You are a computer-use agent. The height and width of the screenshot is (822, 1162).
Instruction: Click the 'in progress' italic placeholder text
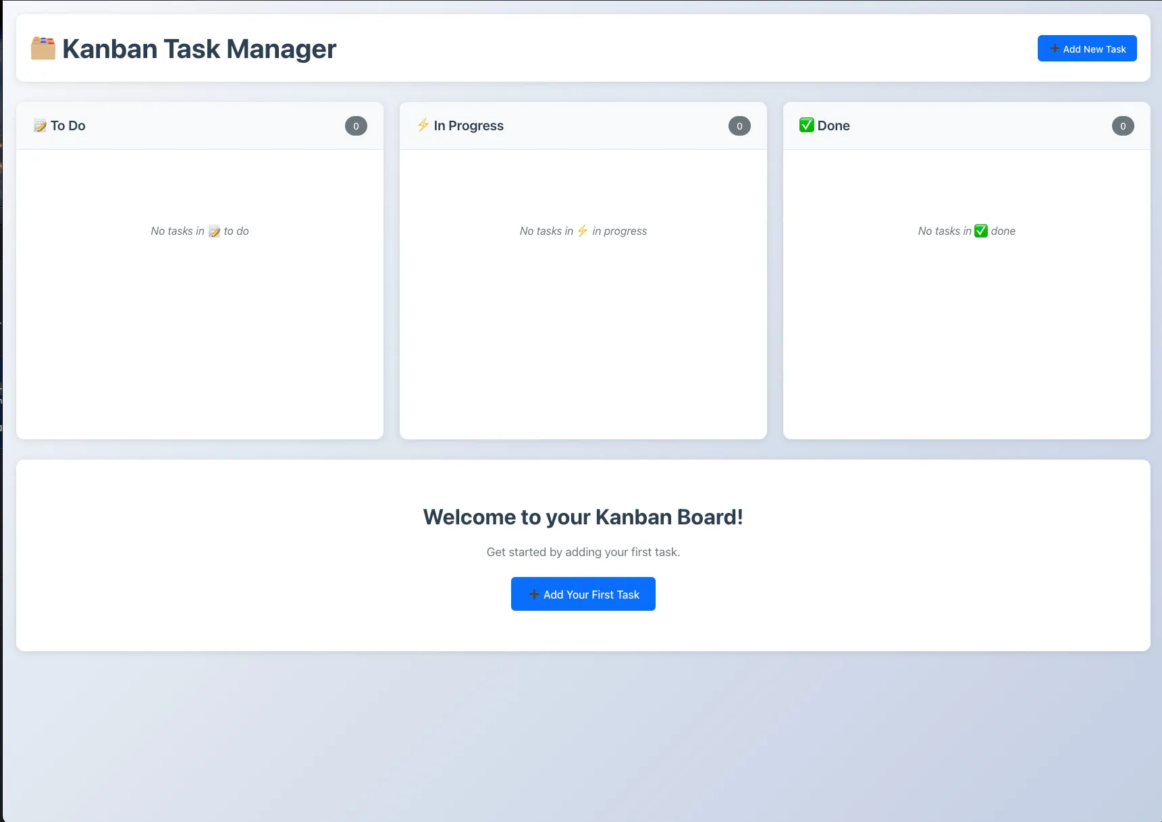point(619,231)
